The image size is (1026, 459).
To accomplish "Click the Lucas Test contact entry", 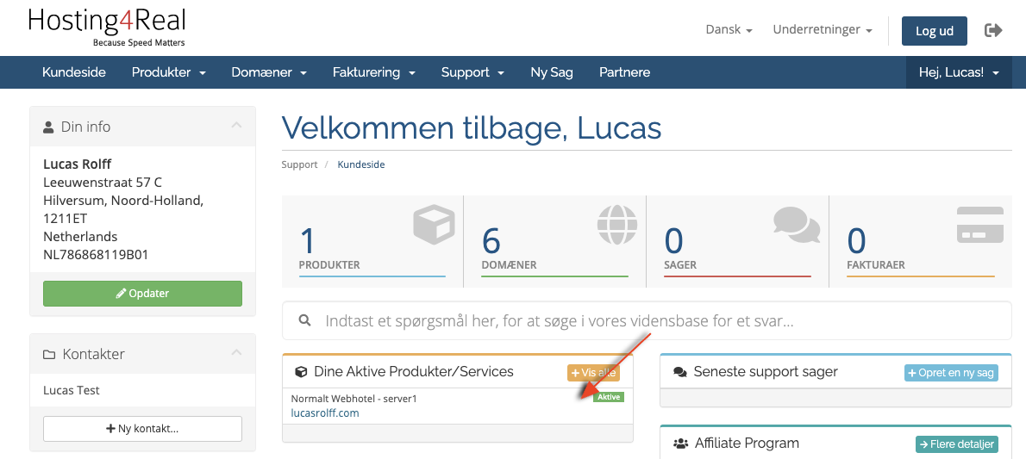I will pos(72,390).
